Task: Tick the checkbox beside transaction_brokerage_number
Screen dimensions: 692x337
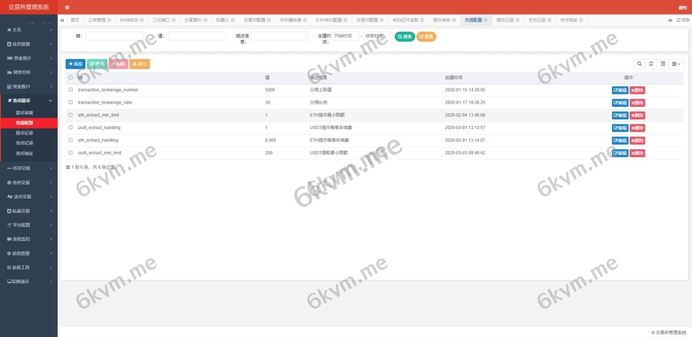Action: click(x=70, y=90)
